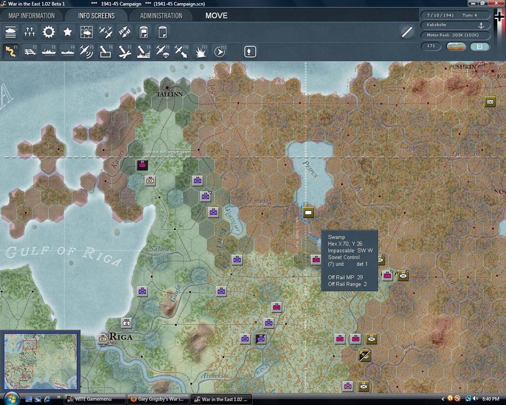Select the F5 air recon mode
This screenshot has width=506, height=405.
tap(87, 51)
